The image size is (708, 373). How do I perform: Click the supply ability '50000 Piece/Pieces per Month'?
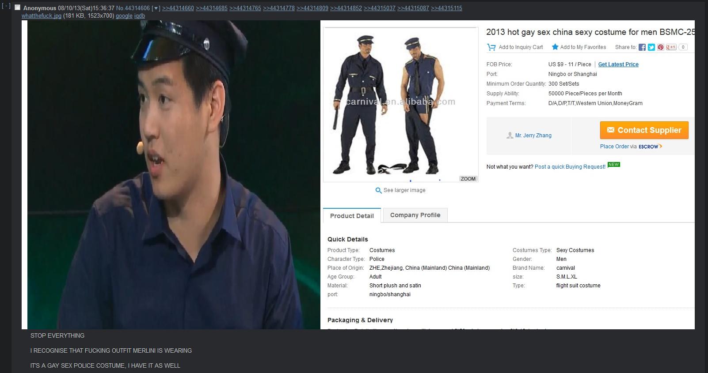(x=585, y=94)
